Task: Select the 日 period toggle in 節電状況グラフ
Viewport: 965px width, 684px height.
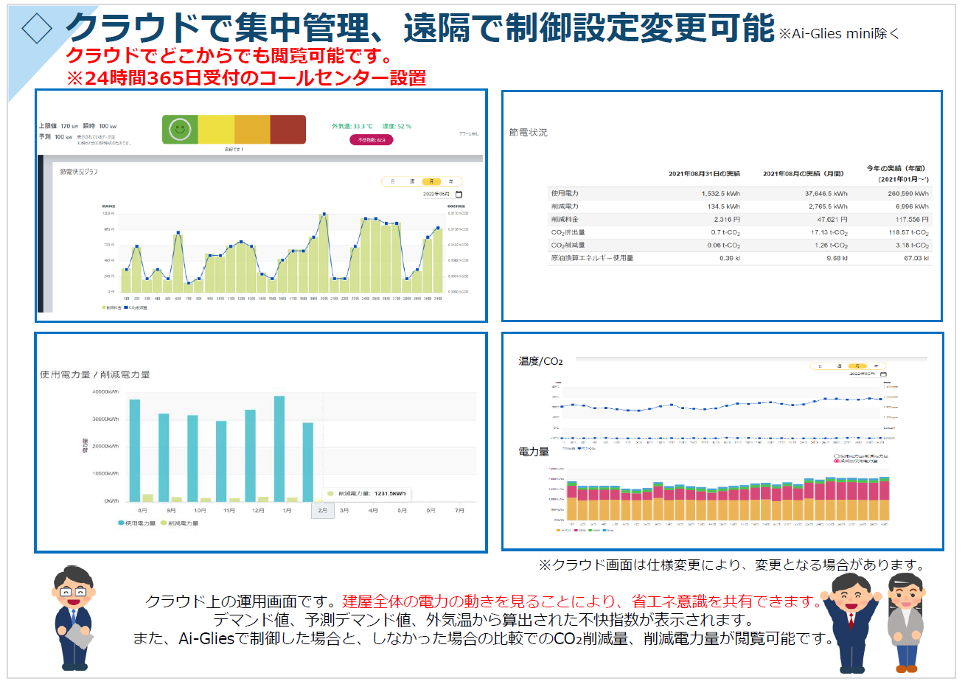Action: click(393, 181)
